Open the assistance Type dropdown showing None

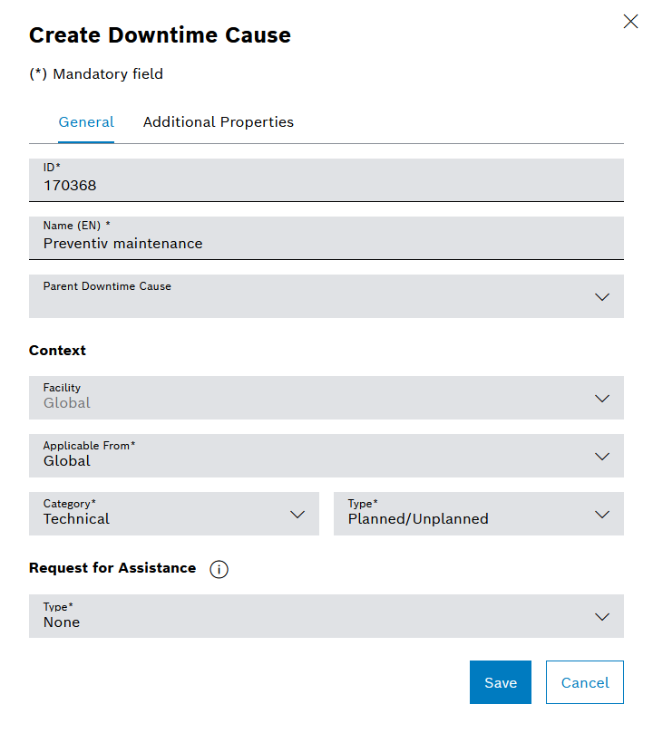pyautogui.click(x=308, y=616)
